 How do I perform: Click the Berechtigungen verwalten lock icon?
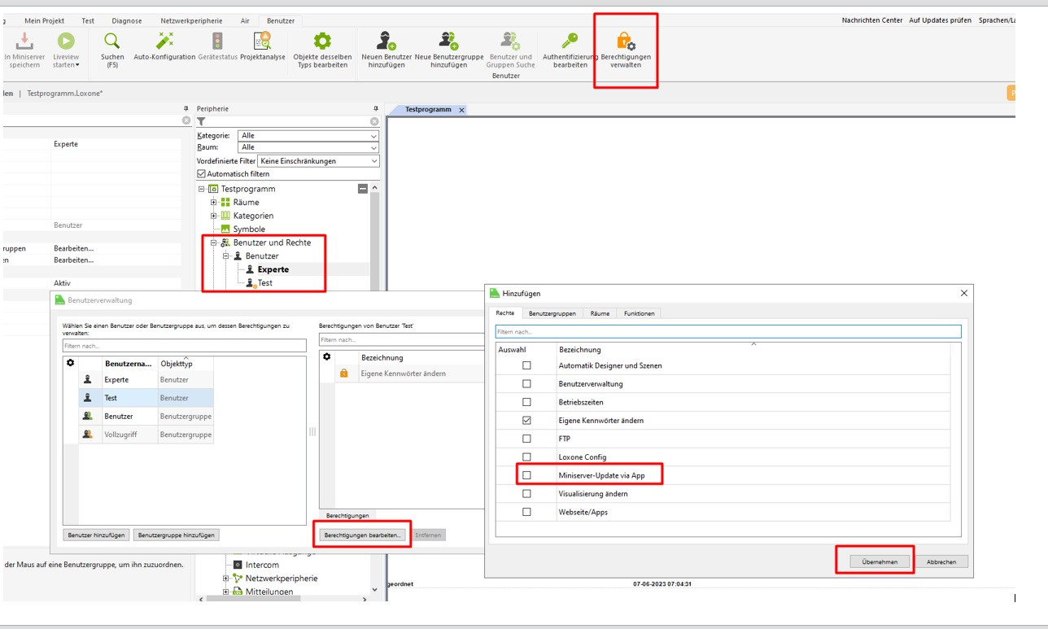pyautogui.click(x=625, y=41)
